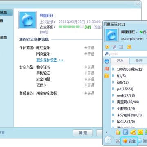This screenshot has height=147, width=147.
Task: Click the white Wangwang main menu ball
Action: pyautogui.click(x=108, y=140)
